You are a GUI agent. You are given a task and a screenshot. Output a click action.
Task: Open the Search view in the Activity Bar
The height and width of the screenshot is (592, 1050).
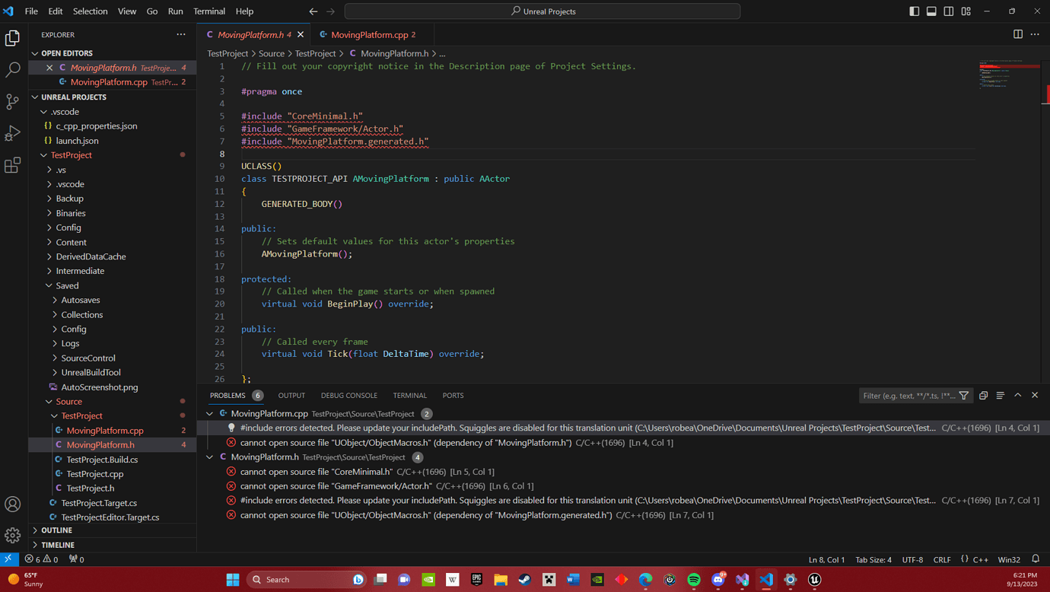12,68
